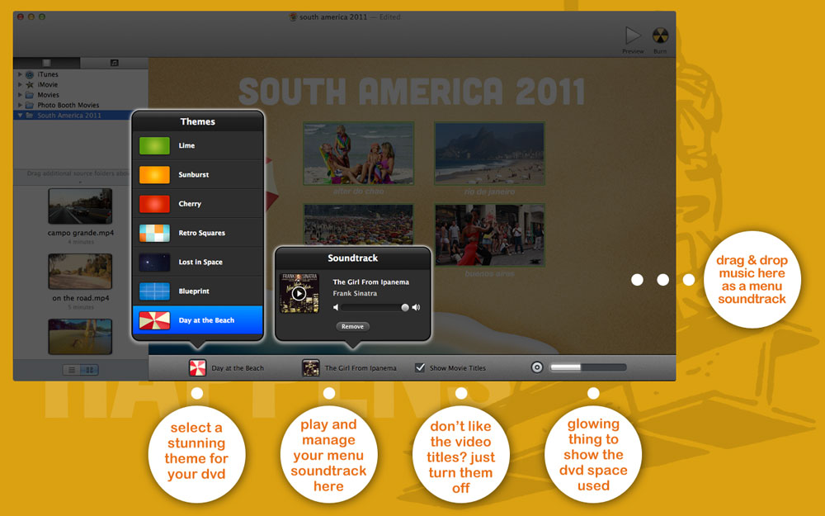825x516 pixels.
Task: Click the mute speaker icon in Soundtrack
Action: (x=336, y=307)
